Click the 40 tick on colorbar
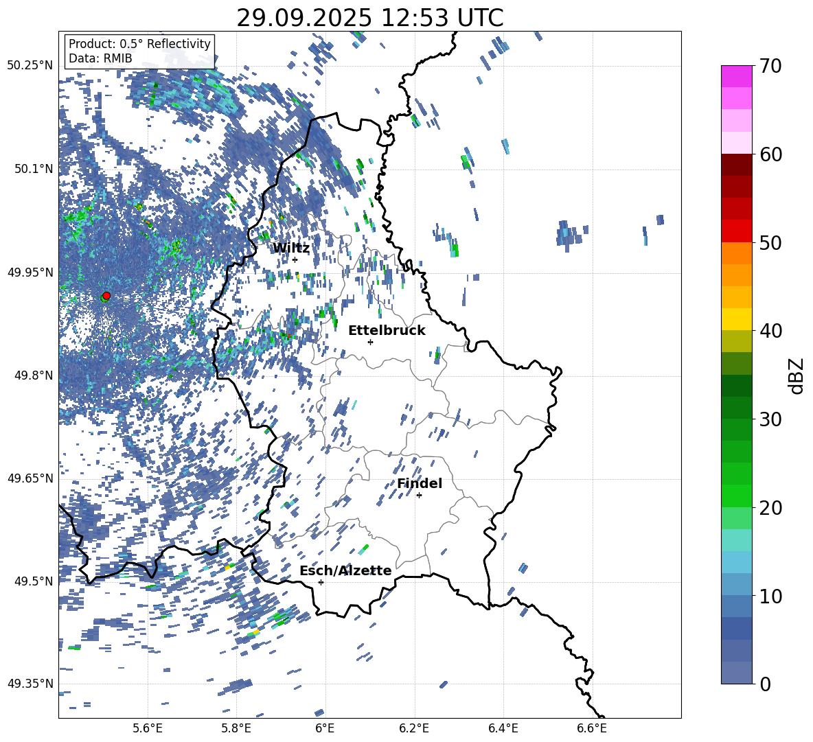Screen dimensions: 813x742 pos(770,331)
